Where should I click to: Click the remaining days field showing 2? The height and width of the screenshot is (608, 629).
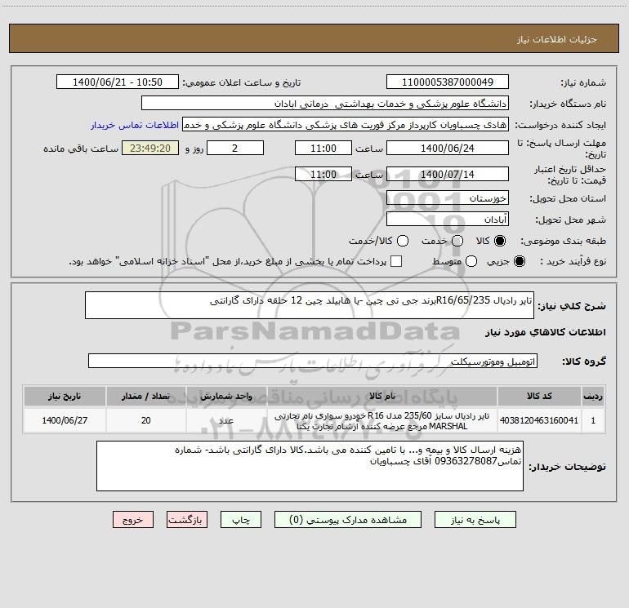click(x=235, y=148)
